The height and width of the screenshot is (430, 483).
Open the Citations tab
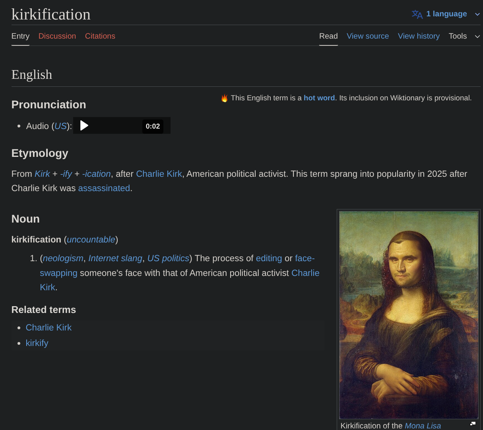coord(100,36)
